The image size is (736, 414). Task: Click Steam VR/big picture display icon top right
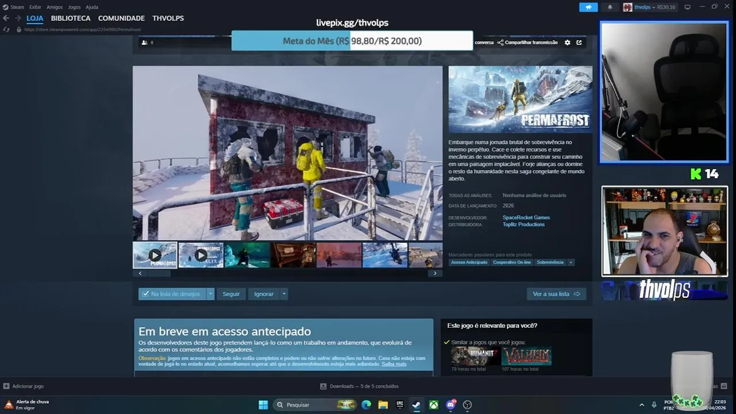[x=687, y=7]
